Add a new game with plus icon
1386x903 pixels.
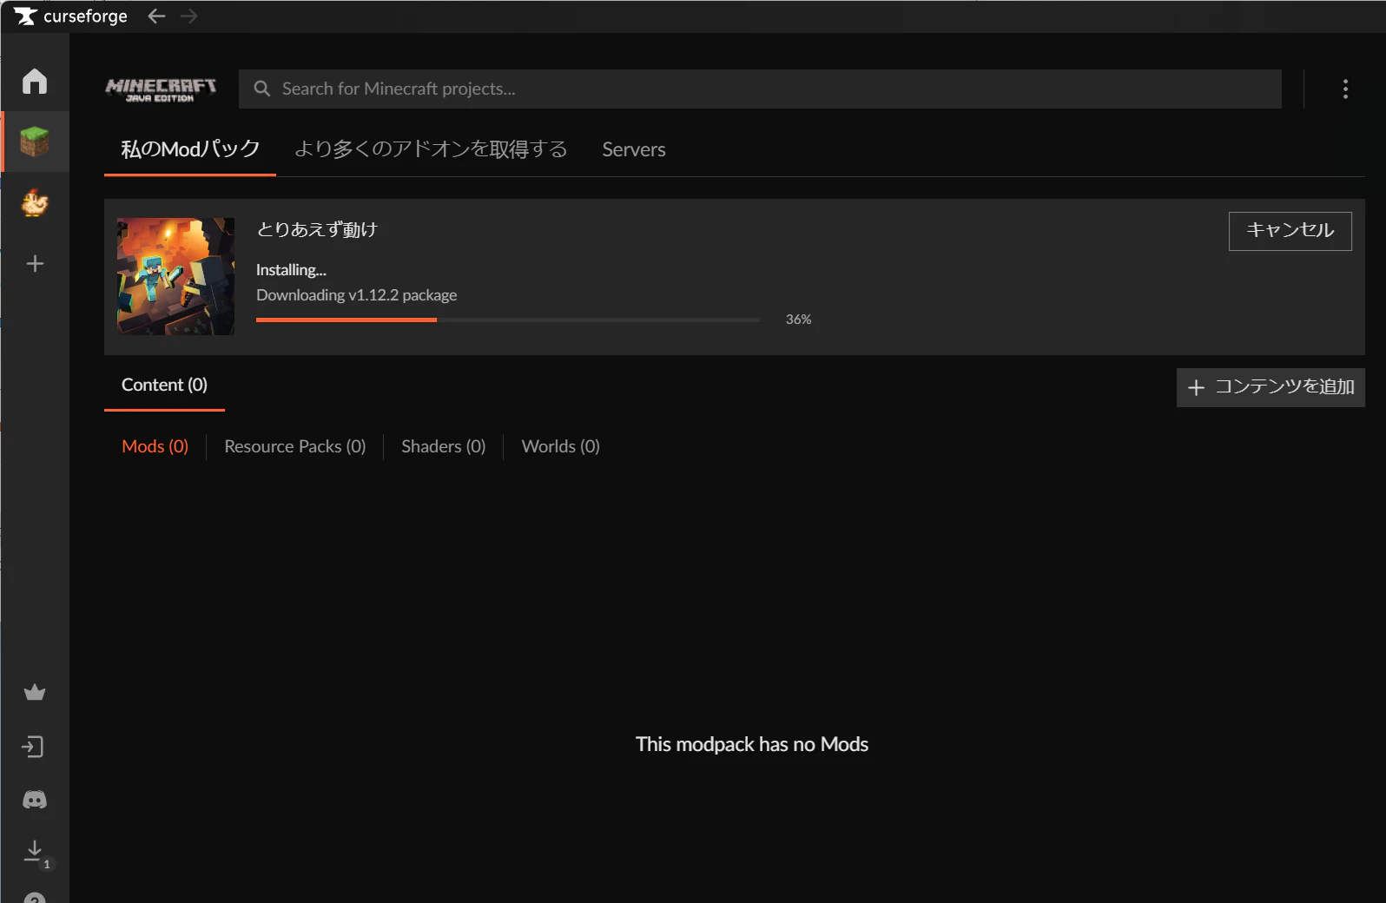click(35, 264)
